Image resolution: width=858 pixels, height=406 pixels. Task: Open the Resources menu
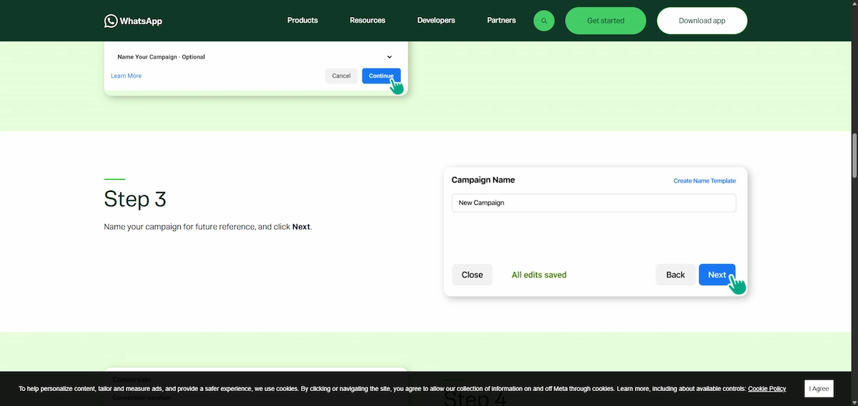click(368, 21)
